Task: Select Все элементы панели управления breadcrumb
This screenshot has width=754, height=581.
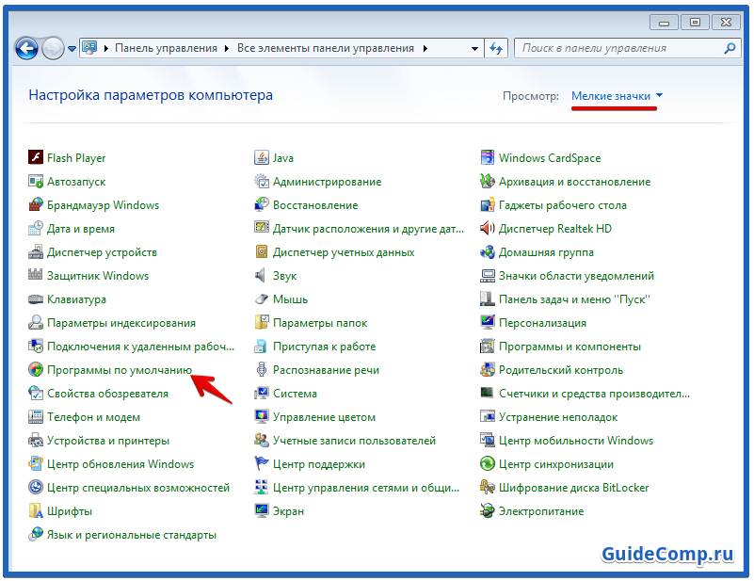Action: (325, 48)
